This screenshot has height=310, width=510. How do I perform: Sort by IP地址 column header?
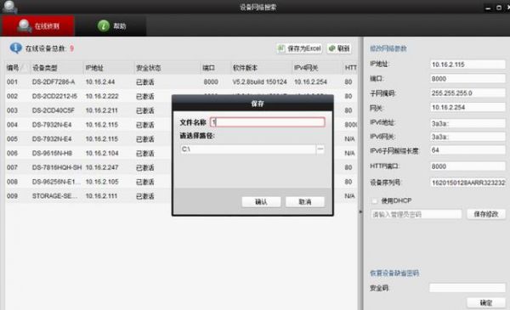(109, 68)
